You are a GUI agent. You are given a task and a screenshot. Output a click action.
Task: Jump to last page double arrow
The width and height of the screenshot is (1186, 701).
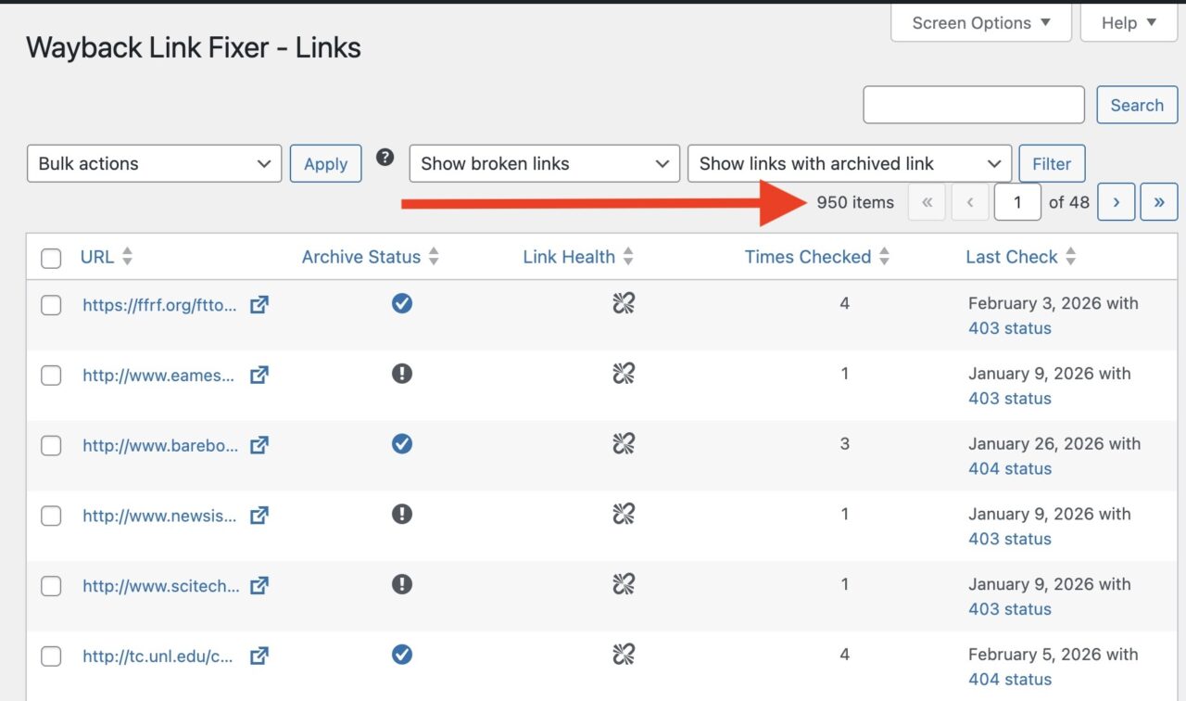click(1158, 202)
